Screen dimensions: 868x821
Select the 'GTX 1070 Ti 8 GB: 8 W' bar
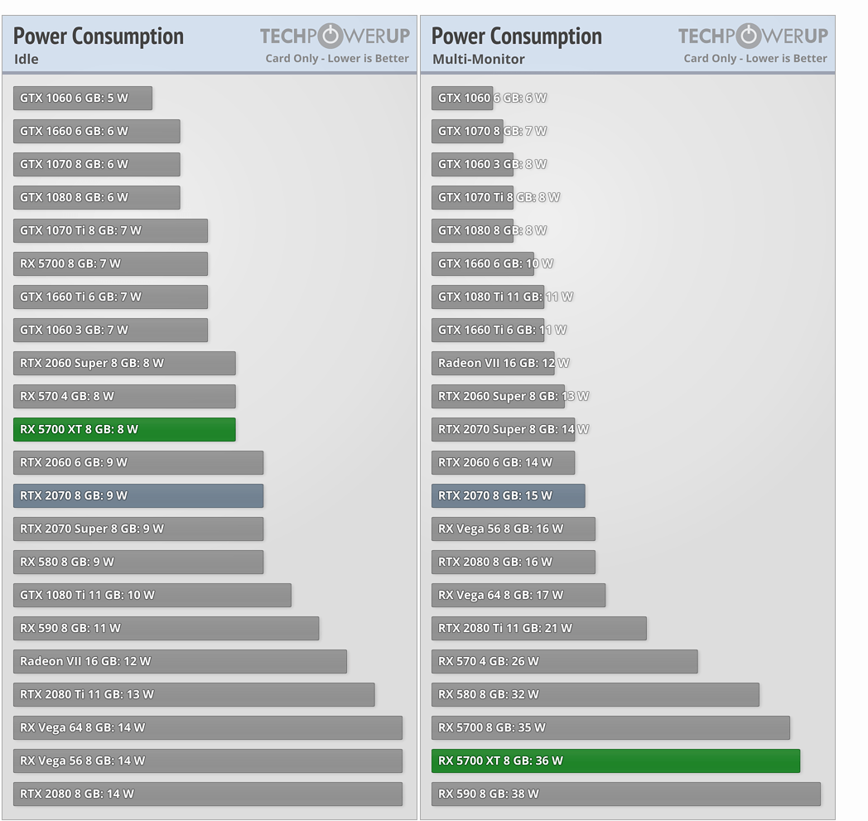click(x=472, y=198)
